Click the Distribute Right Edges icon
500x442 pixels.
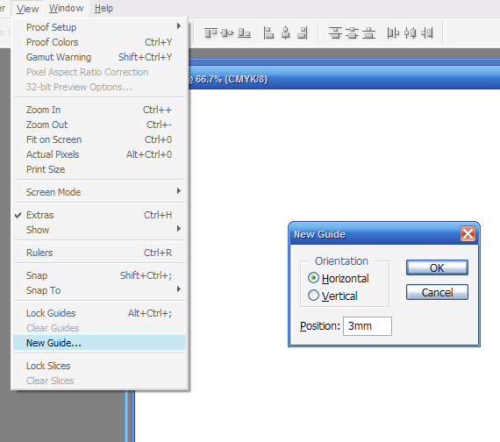coord(427,32)
